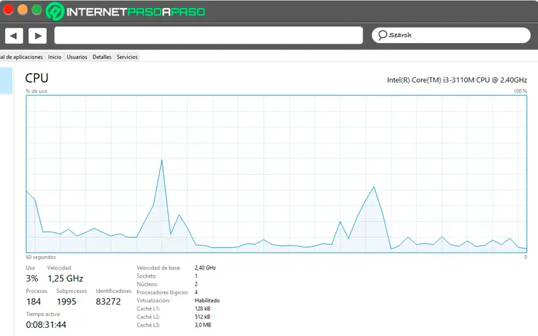538x336 pixels.
Task: Click the back arrow navigation button
Action: (13, 36)
